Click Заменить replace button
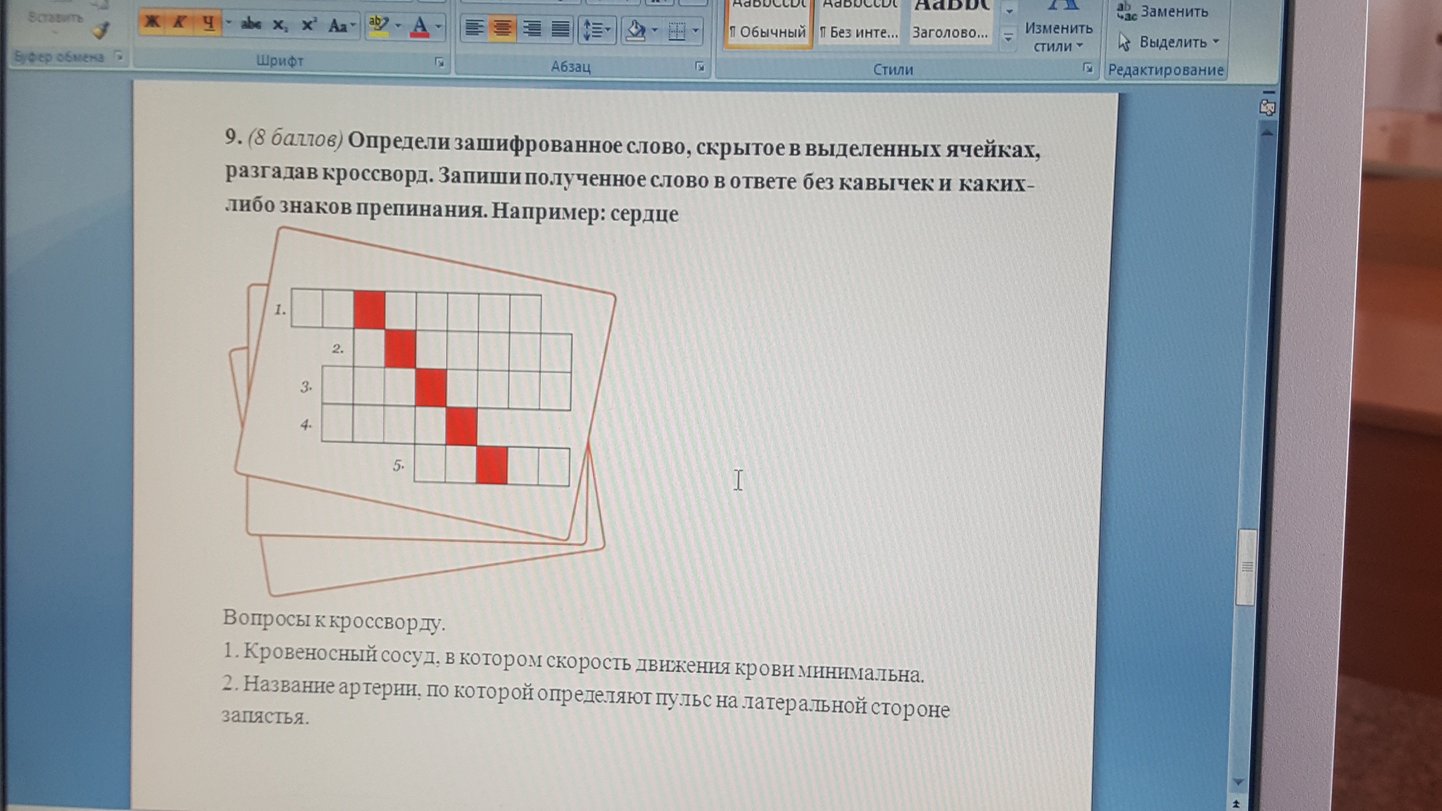The image size is (1442, 811). coord(1163,11)
